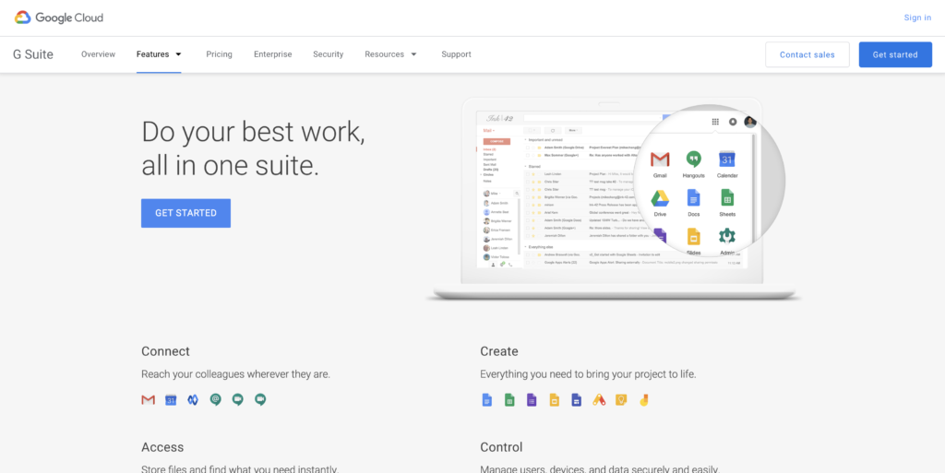This screenshot has width=945, height=473.
Task: Click the large GET STARTED hero button
Action: 185,213
